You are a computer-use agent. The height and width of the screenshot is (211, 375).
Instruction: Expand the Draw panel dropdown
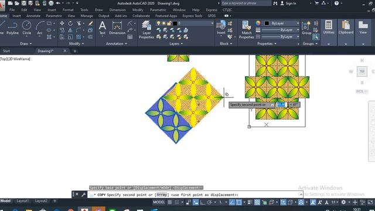(x=26, y=43)
